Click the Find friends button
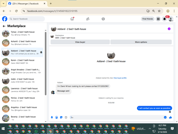Screen dimensions: 178x134 tap(148, 19)
